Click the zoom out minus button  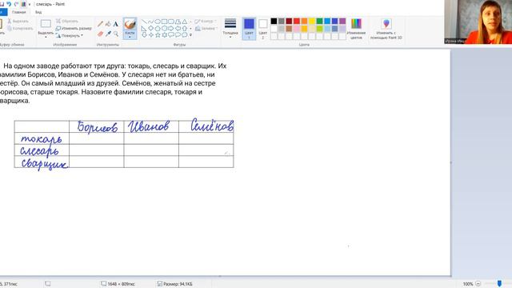coord(478,284)
